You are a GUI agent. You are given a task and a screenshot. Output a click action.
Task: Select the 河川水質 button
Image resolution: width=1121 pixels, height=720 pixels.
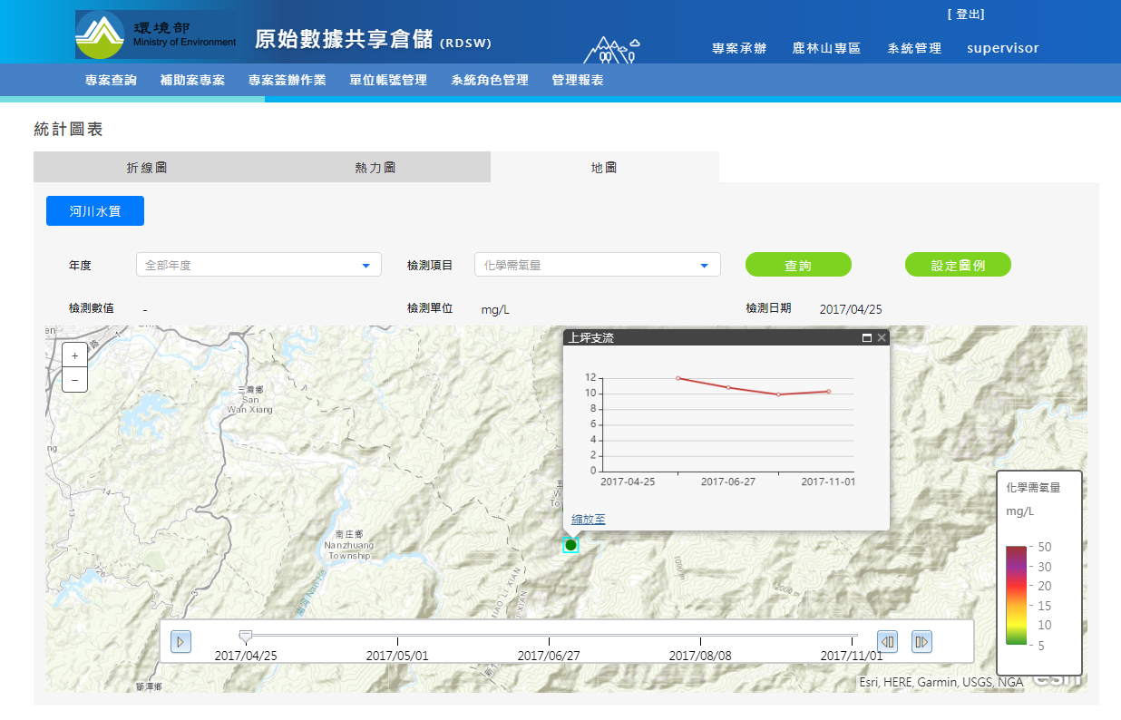(95, 211)
